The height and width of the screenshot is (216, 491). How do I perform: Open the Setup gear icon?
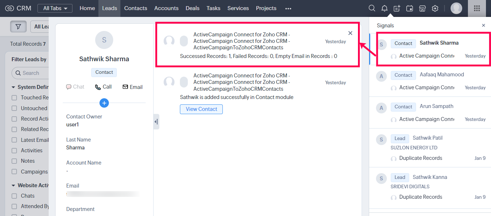435,8
